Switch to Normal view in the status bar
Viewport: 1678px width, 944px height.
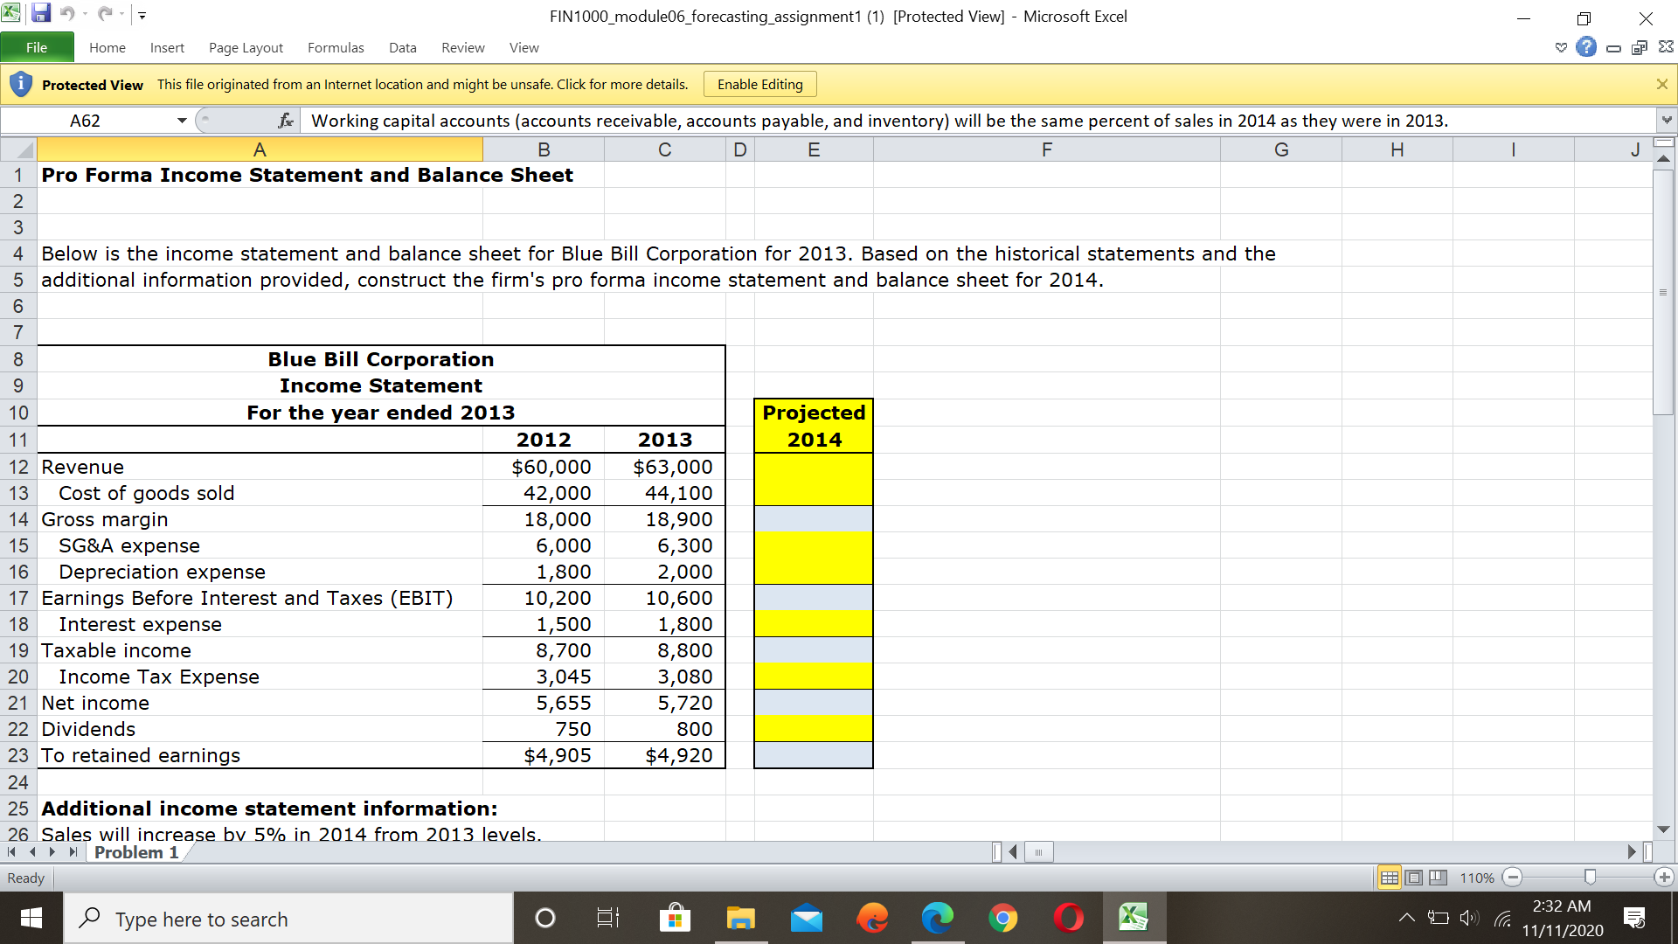(1389, 878)
